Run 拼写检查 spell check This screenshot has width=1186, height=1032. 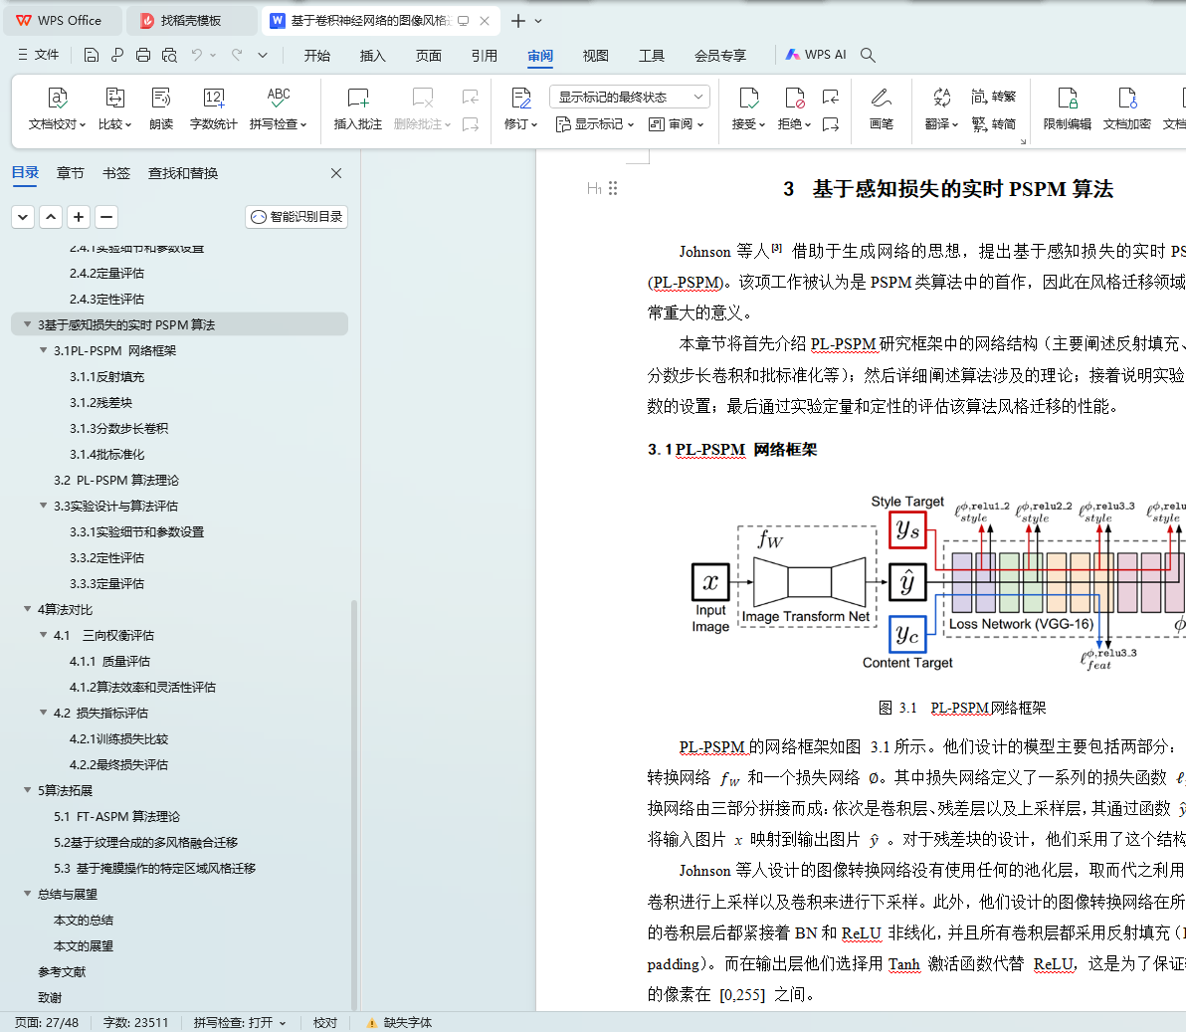tap(278, 108)
